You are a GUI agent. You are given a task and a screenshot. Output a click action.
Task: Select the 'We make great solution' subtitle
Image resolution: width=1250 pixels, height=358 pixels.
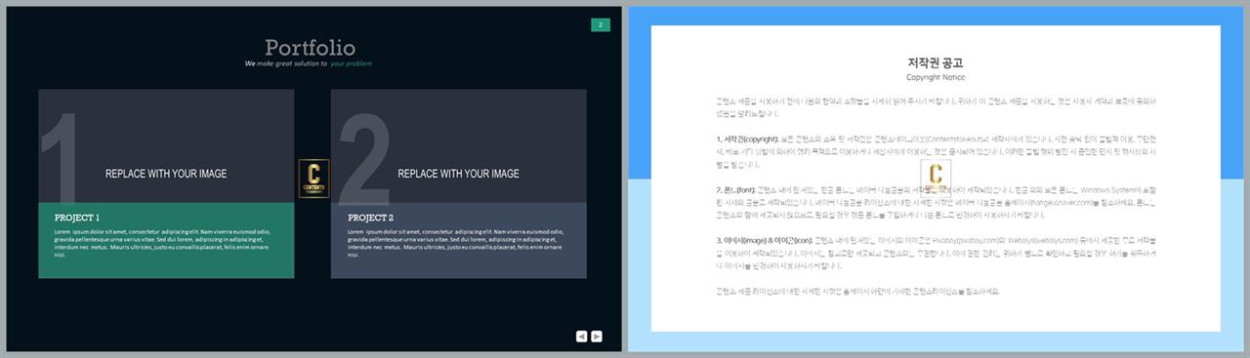309,63
